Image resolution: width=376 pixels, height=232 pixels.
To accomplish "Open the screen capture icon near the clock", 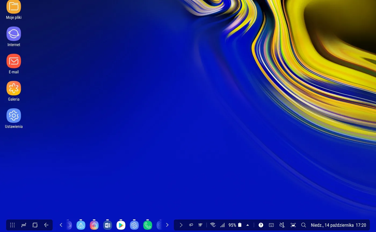I will tap(293, 225).
